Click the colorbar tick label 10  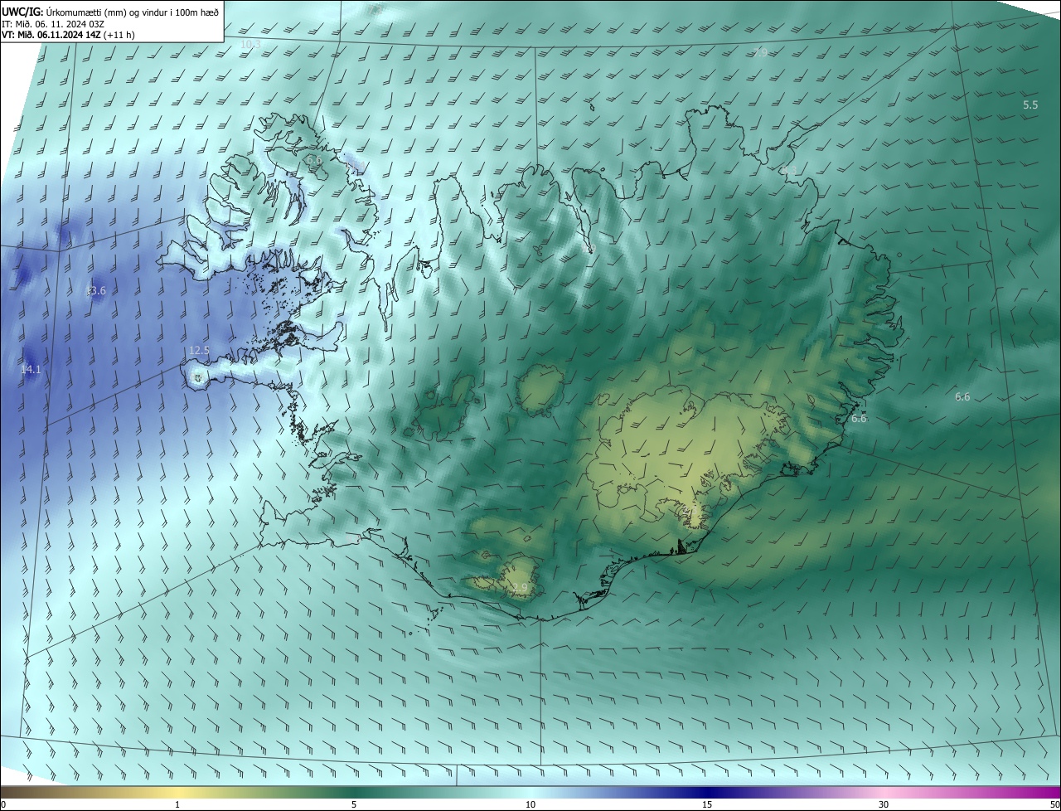point(530,805)
